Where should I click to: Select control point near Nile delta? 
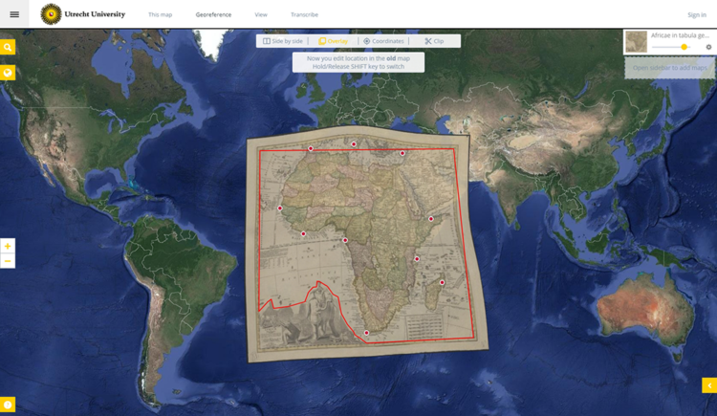pyautogui.click(x=402, y=153)
